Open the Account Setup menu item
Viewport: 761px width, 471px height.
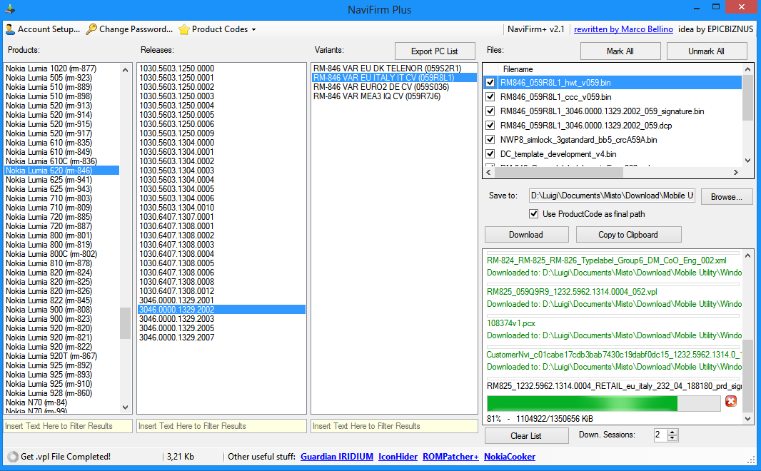click(43, 29)
